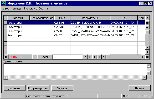The image size is (154, 99).
Task: Click left triangle button before Поиск
Action: (x=35, y=57)
